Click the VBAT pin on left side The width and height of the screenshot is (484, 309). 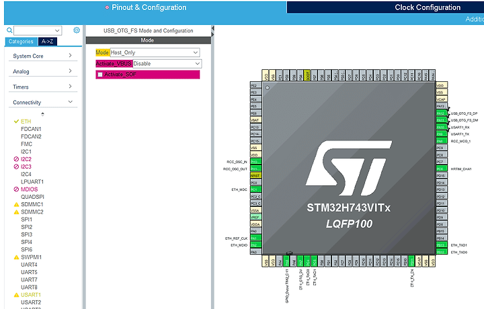[x=255, y=120]
